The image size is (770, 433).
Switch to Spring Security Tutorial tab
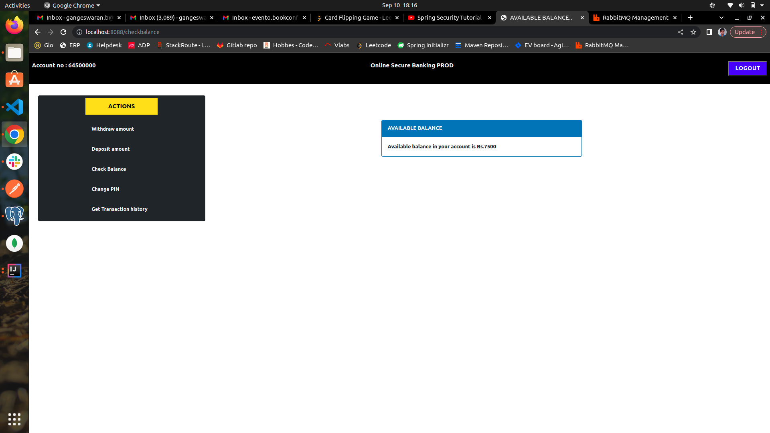(448, 18)
